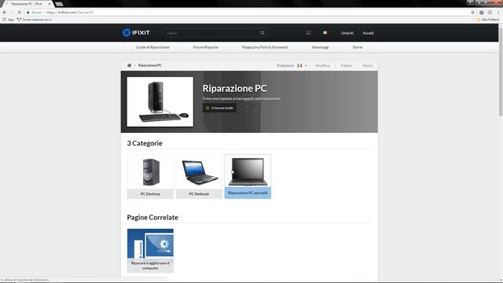Open the Altri Preferiti bookmarks folder
Image resolution: width=503 pixels, height=283 pixels.
[487, 20]
